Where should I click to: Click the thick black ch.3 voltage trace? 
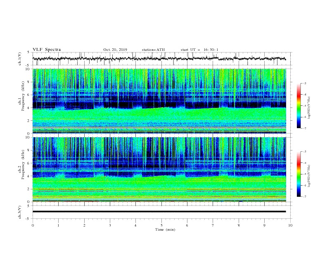click(x=159, y=212)
